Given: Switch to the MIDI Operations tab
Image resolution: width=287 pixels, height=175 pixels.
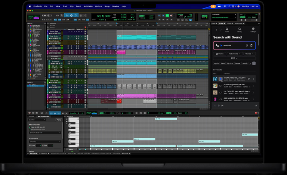Looking at the screenshot, I should pyautogui.click(x=44, y=117).
